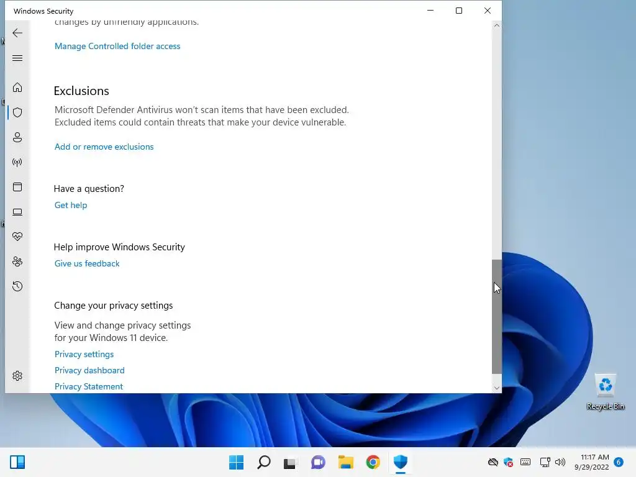Open Widgets from taskbar
Screen dimensions: 636x477
coord(17,462)
